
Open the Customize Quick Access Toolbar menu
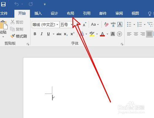(x=45, y=4)
